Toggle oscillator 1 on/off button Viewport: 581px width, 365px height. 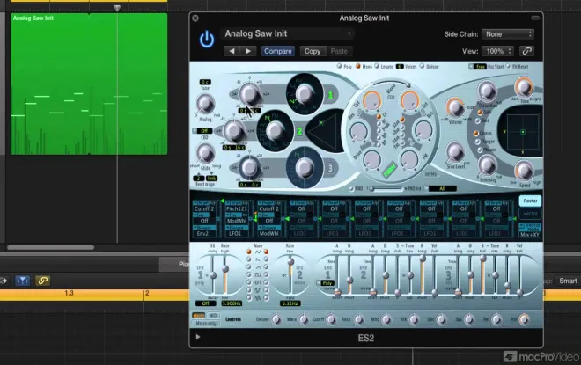point(330,95)
